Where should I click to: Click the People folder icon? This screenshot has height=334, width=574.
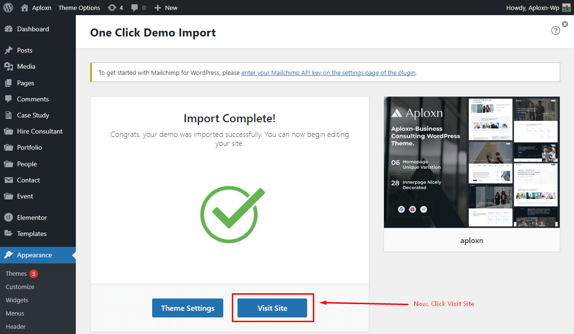9,164
